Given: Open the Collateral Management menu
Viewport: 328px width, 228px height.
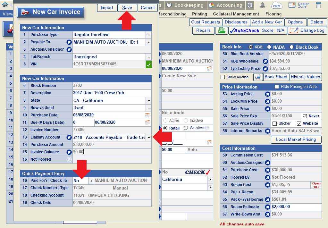Looking at the screenshot, I should pyautogui.click(x=236, y=14).
